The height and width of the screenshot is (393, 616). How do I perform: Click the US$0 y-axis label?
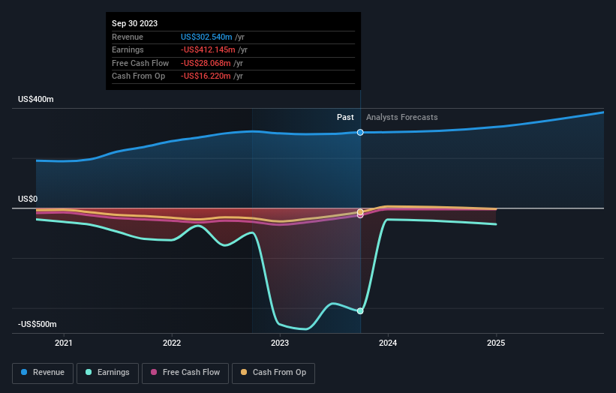[28, 199]
